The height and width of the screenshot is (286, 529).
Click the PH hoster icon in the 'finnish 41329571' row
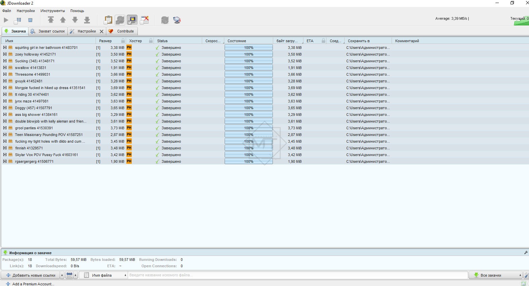coord(129,148)
